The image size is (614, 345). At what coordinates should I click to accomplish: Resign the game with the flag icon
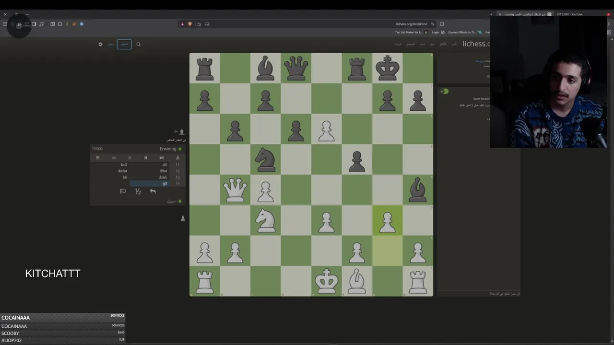tap(123, 191)
